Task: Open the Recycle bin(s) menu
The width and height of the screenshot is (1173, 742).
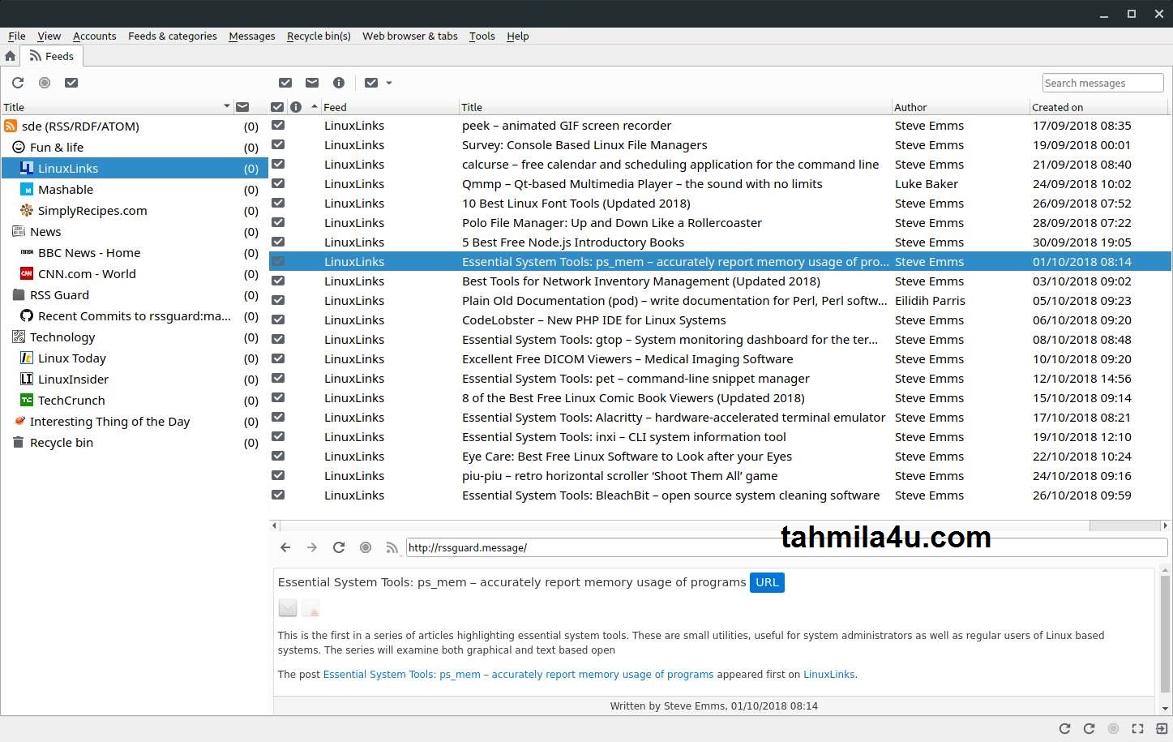Action: pyautogui.click(x=319, y=36)
